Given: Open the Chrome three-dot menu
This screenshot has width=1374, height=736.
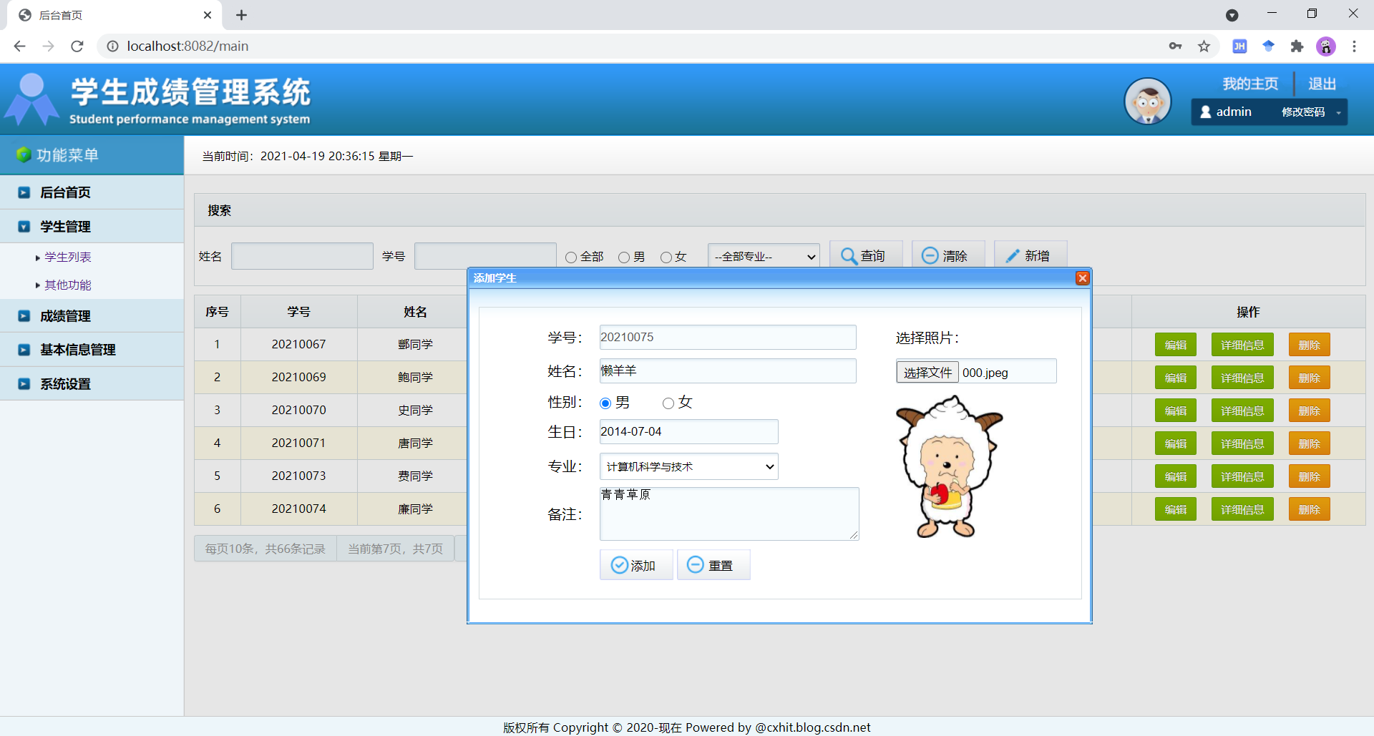Looking at the screenshot, I should 1354,46.
